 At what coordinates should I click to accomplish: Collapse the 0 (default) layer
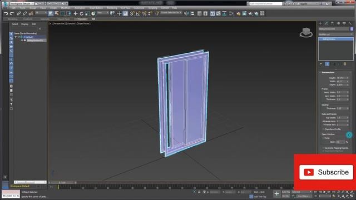pyautogui.click(x=16, y=37)
